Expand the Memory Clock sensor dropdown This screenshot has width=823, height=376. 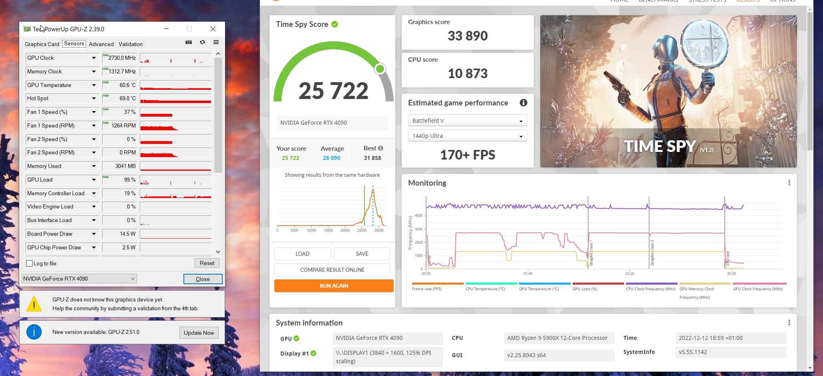click(x=94, y=71)
